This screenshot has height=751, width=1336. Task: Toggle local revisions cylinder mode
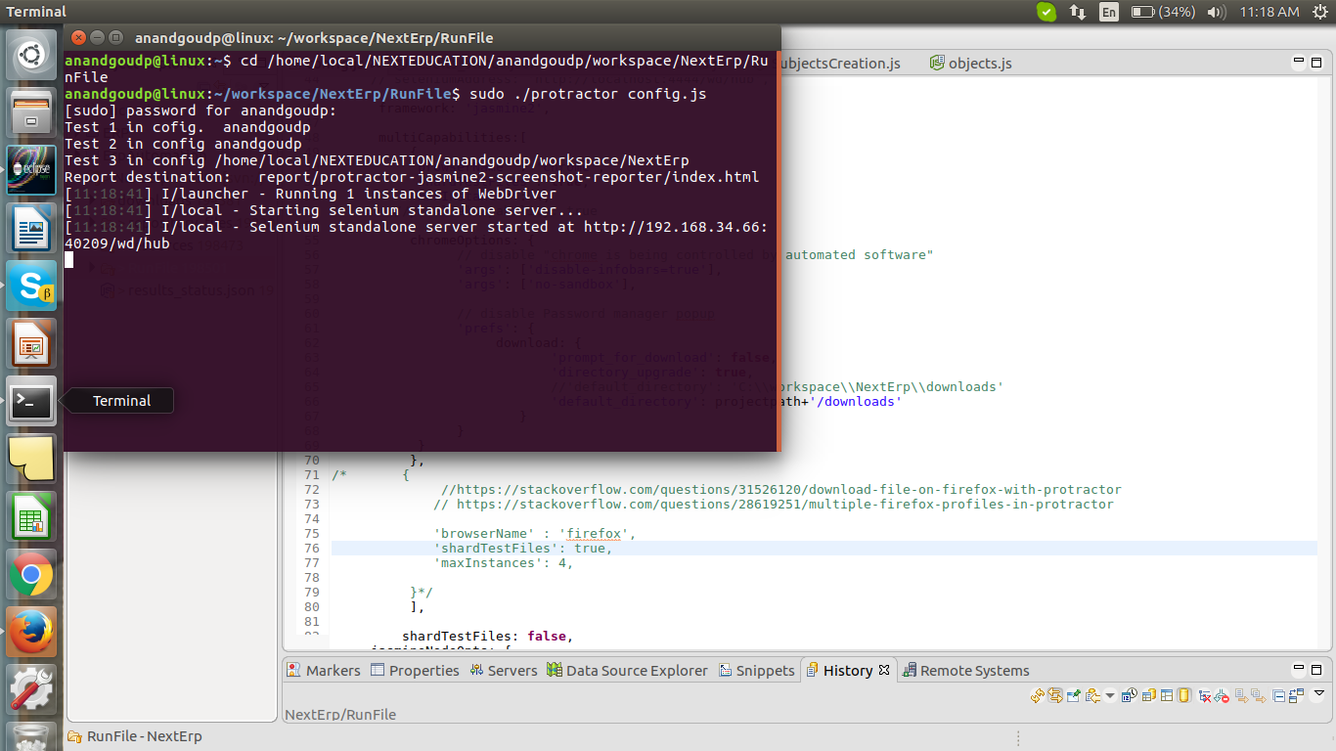tap(1184, 696)
